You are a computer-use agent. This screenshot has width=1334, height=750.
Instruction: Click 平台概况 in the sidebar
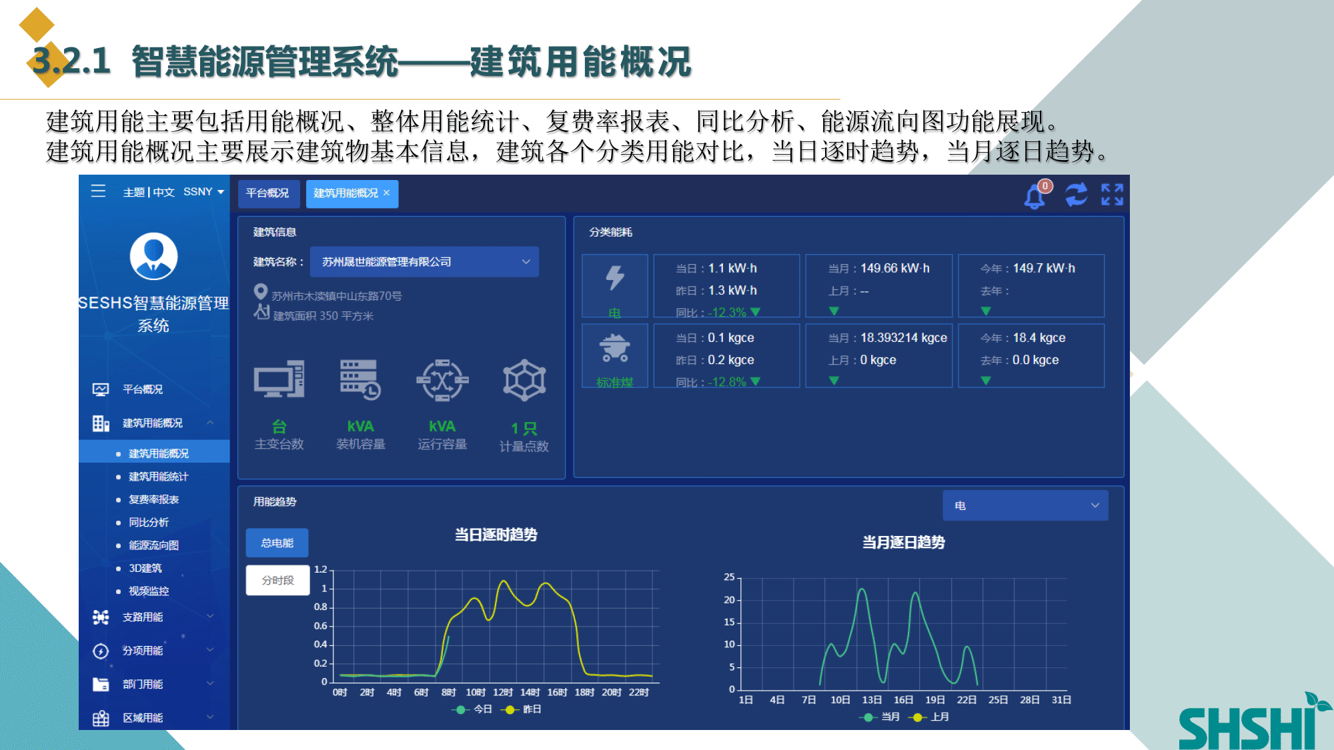point(143,389)
